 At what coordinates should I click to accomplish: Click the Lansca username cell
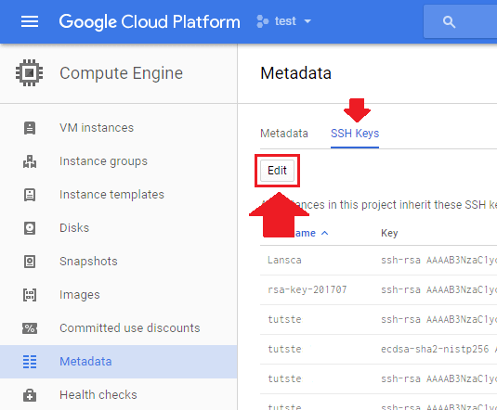pyautogui.click(x=284, y=261)
